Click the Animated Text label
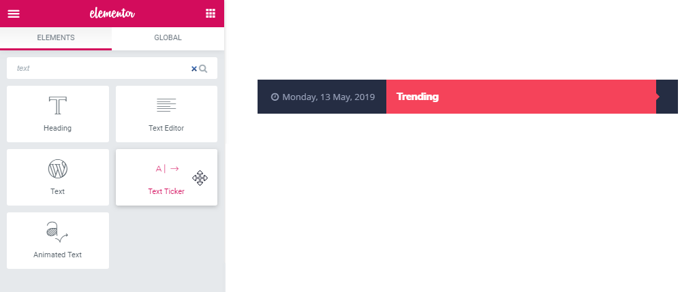Viewport: 680px width, 292px height. [x=58, y=255]
